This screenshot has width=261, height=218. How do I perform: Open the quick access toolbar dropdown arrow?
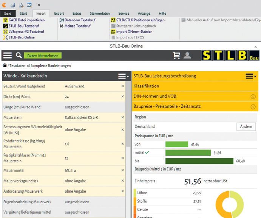pyautogui.click(x=39, y=5)
